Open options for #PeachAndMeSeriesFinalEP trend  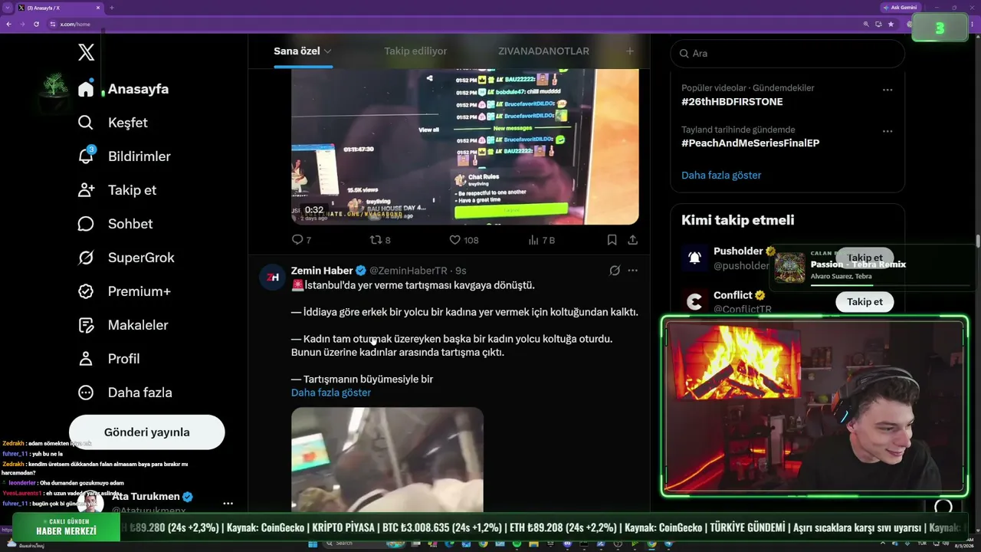tap(887, 131)
